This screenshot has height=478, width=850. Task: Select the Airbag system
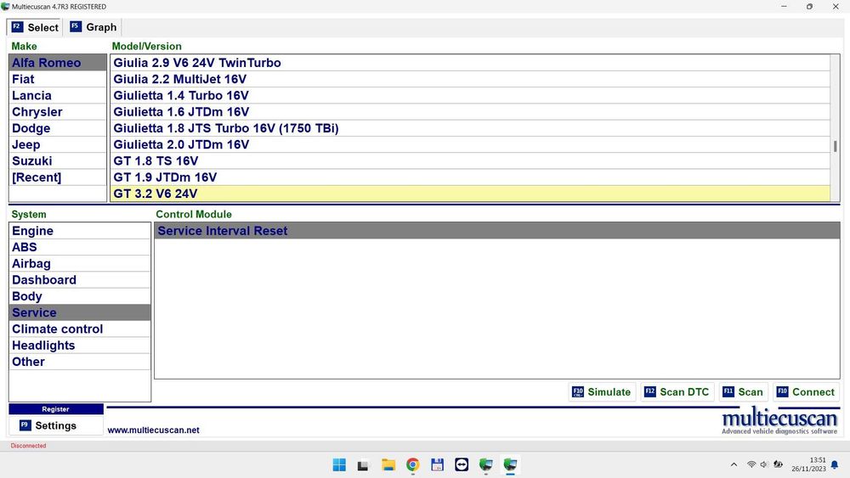(x=80, y=264)
